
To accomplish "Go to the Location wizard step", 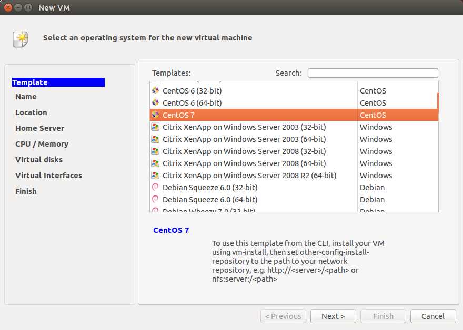I will [31, 112].
